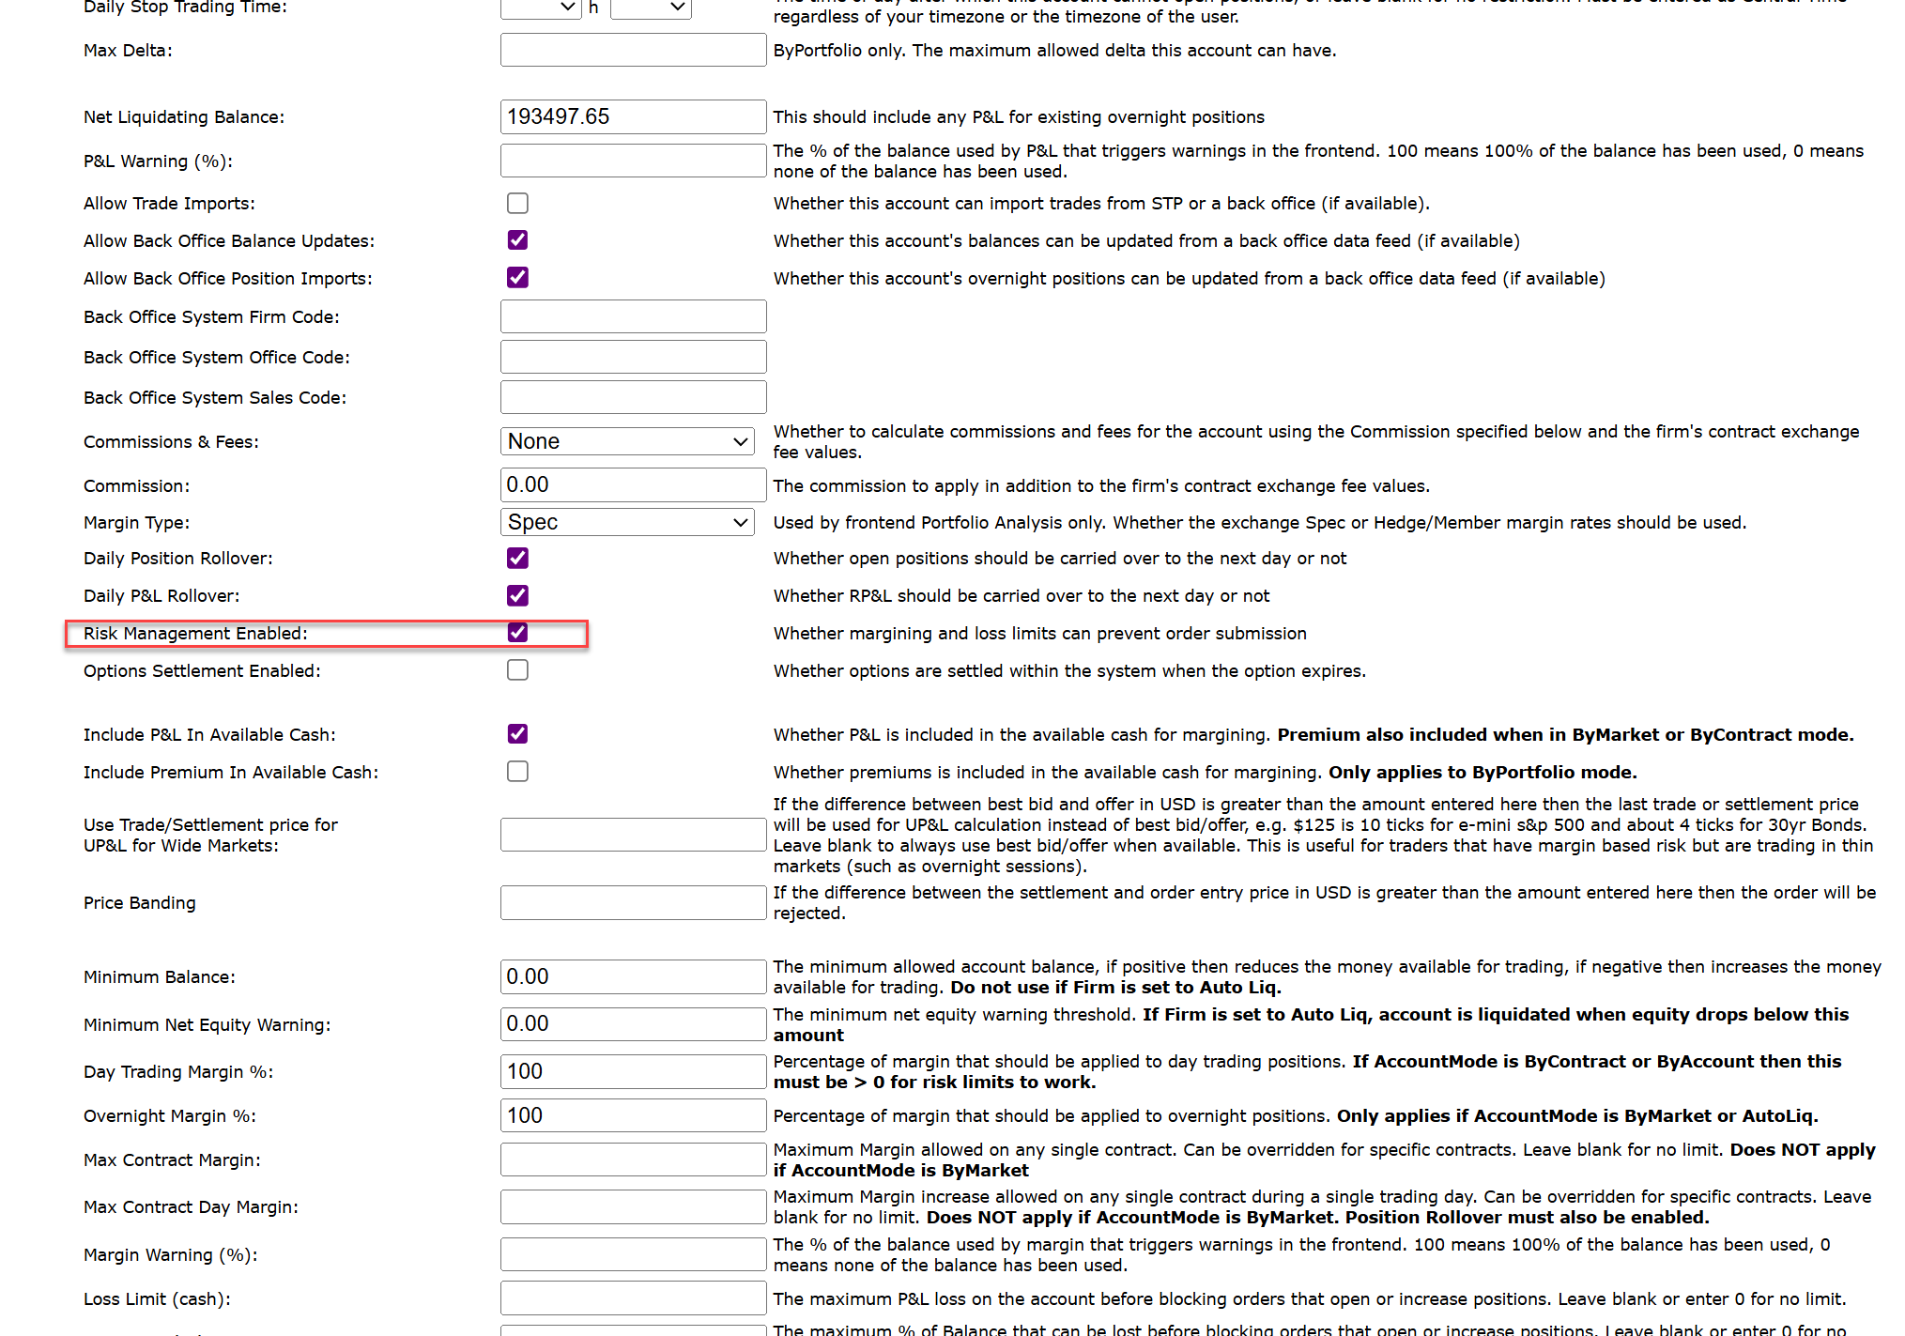Click the Price Banding input field
1905x1336 pixels.
click(633, 902)
